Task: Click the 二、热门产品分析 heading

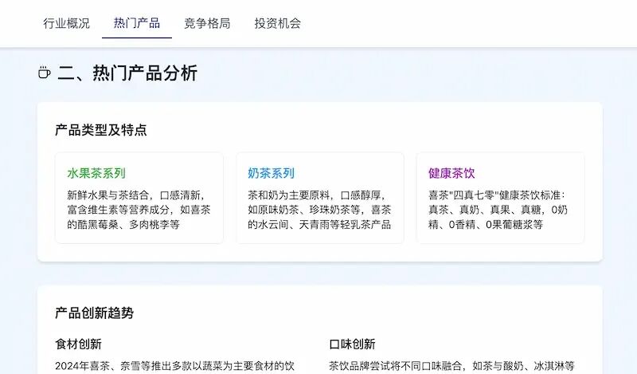Action: 127,73
